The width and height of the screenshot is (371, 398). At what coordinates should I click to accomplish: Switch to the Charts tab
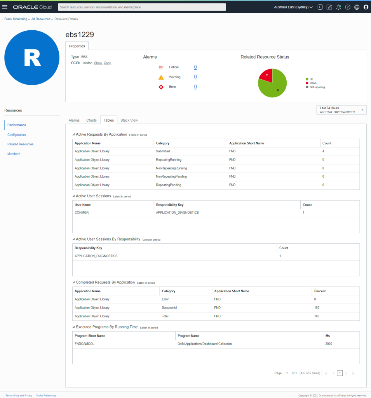[91, 120]
